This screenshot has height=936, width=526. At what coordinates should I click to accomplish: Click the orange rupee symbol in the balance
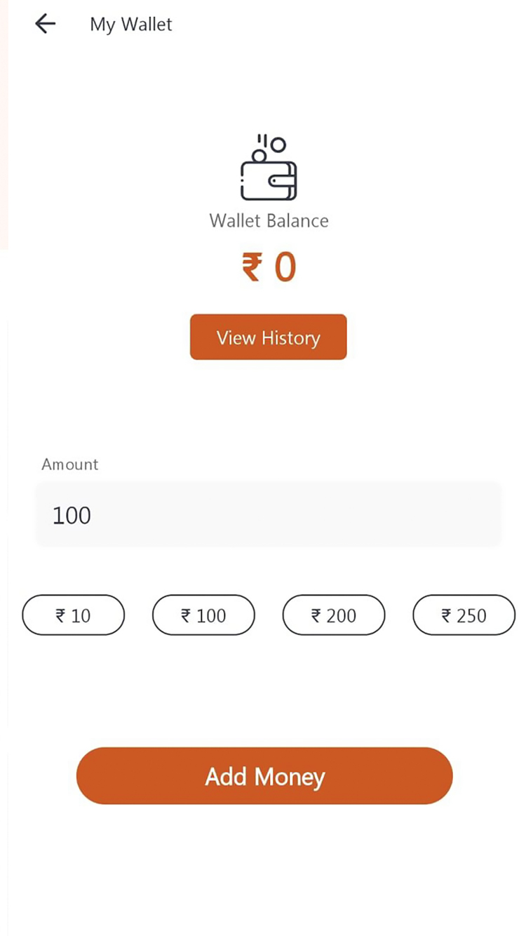(252, 268)
